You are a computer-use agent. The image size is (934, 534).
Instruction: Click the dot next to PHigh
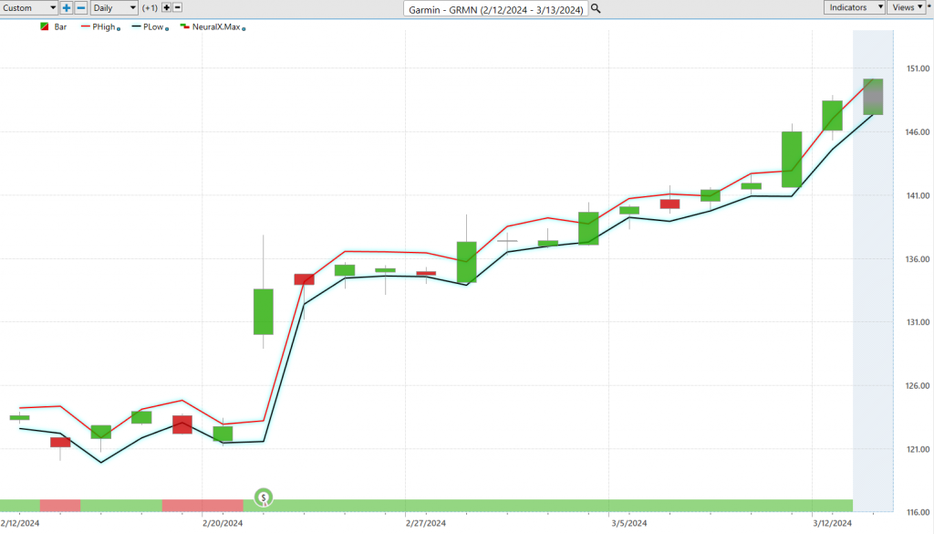coord(119,28)
